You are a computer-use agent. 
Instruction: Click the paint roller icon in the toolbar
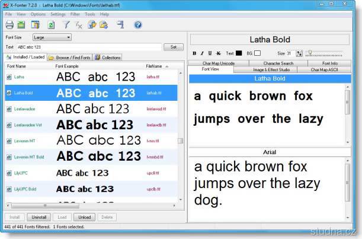click(x=120, y=25)
